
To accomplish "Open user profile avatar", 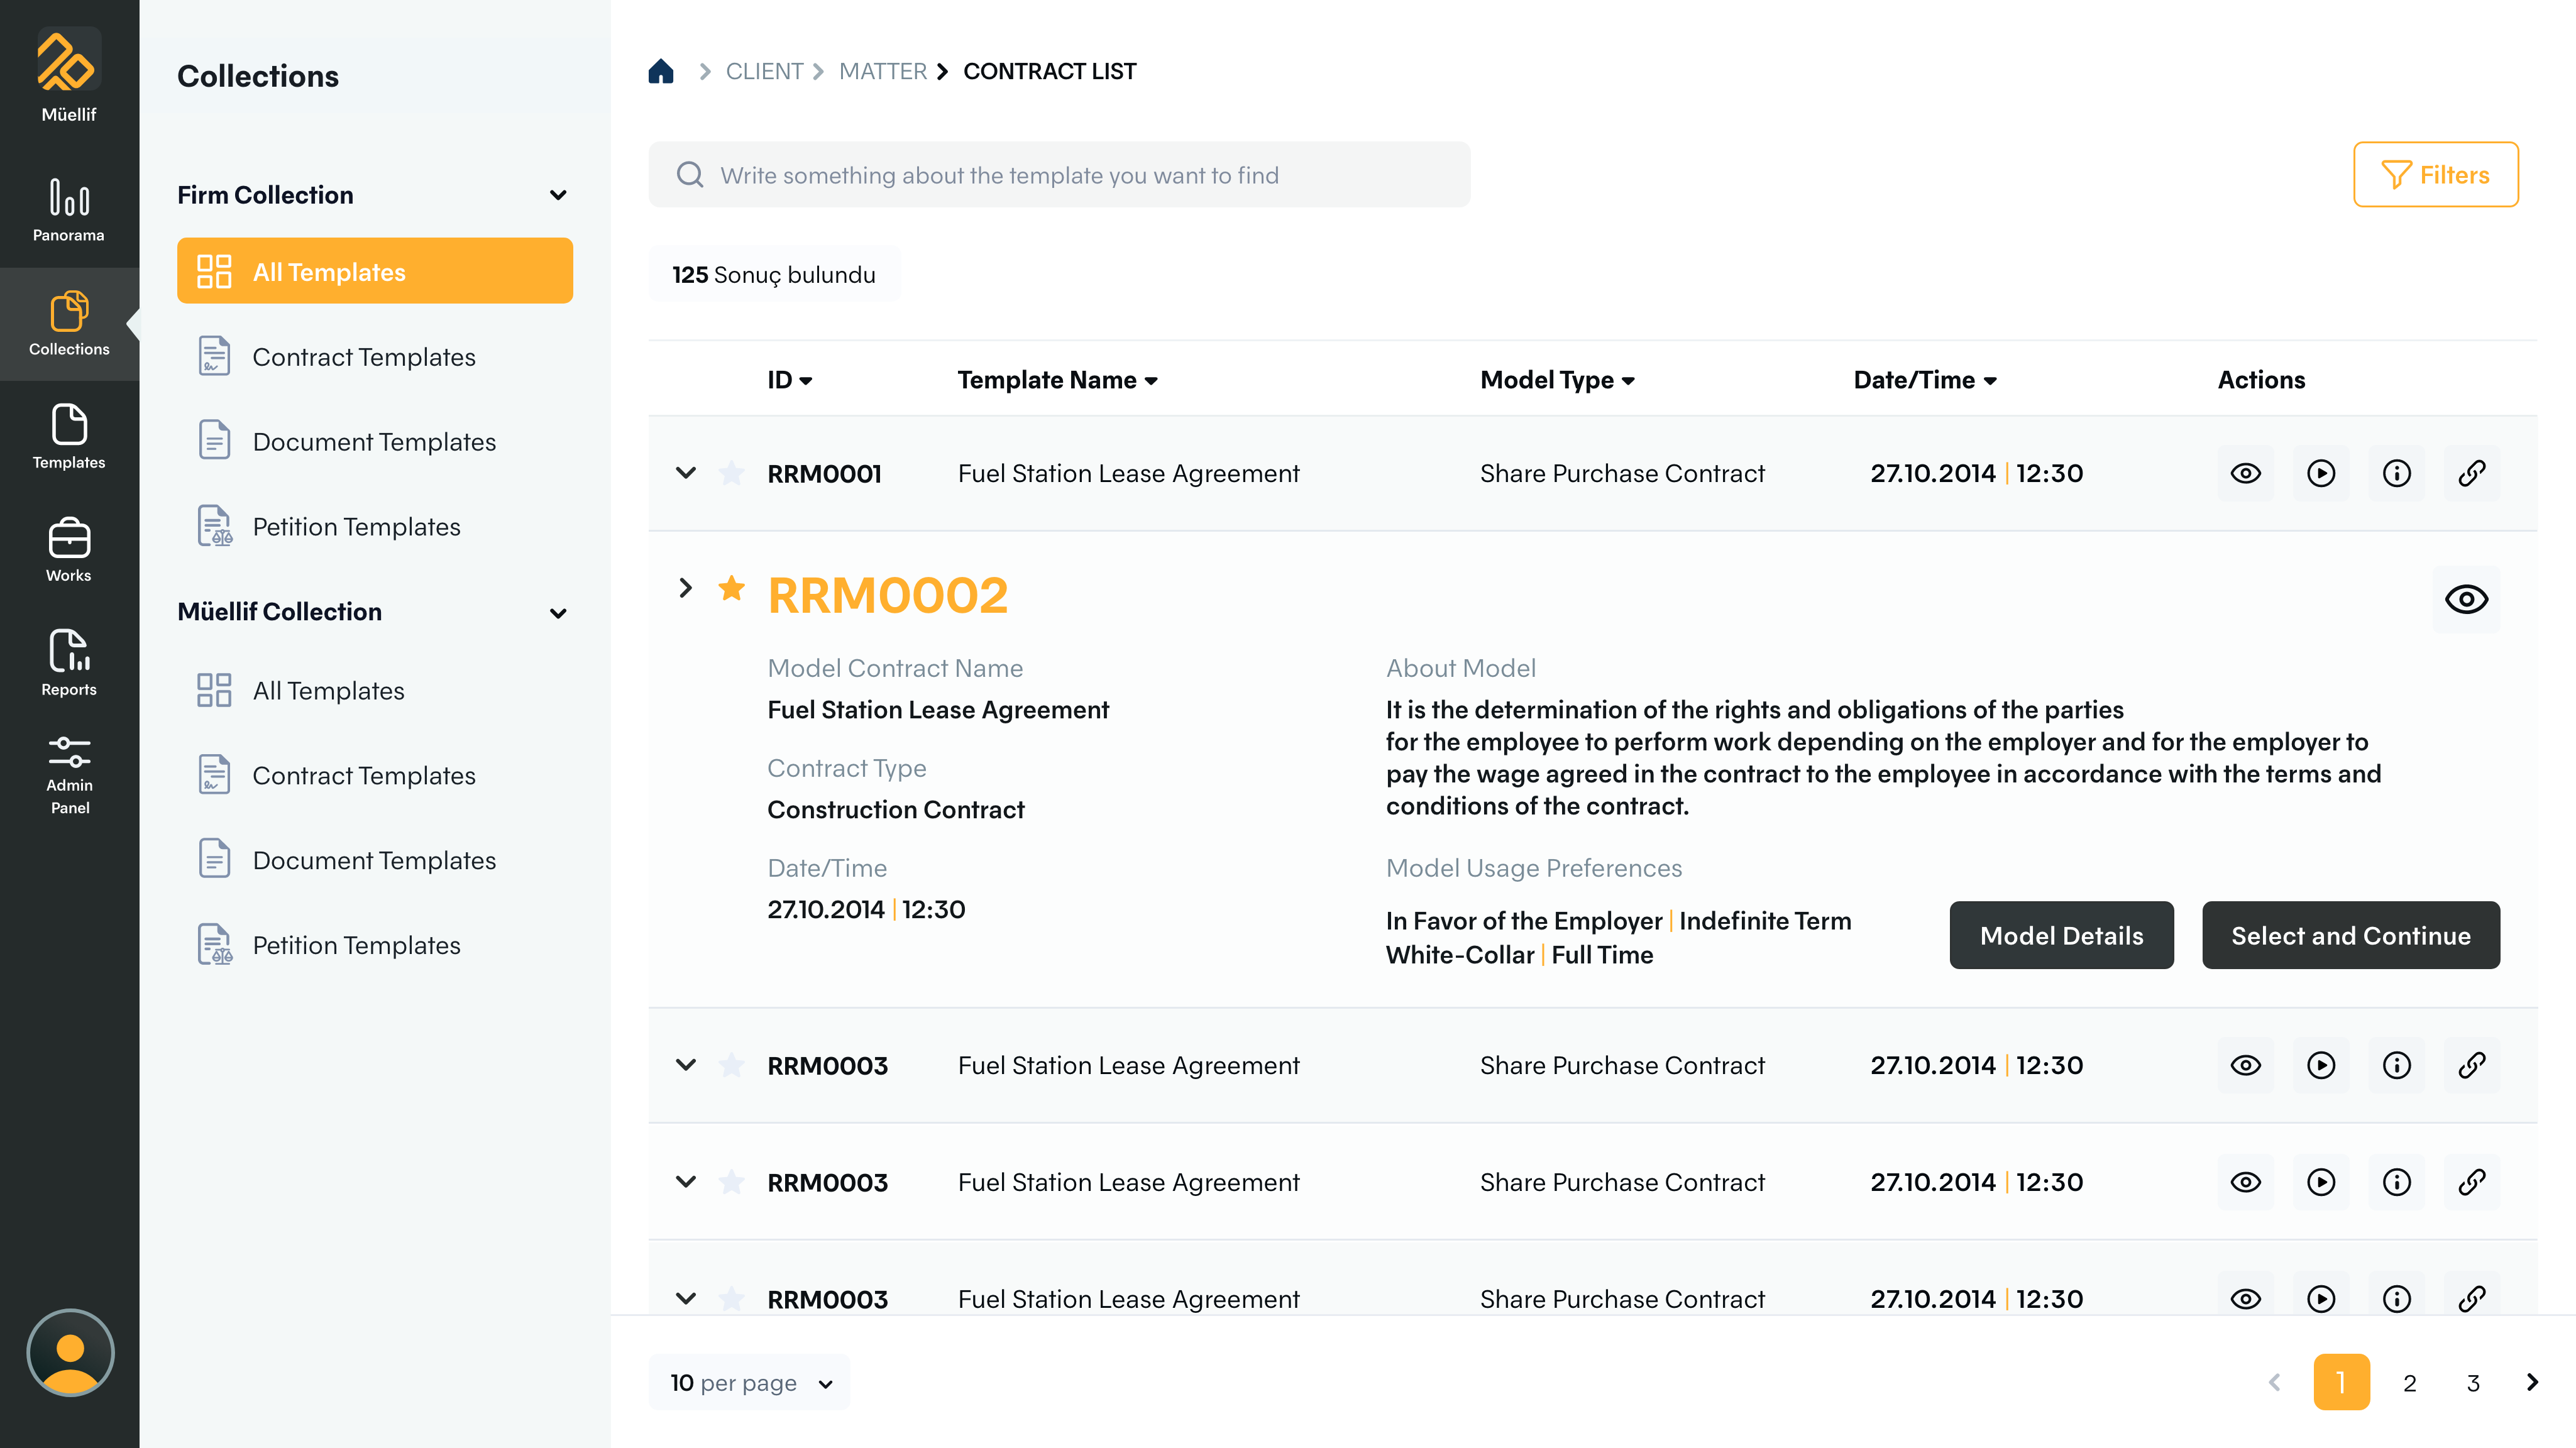I will pyautogui.click(x=70, y=1353).
